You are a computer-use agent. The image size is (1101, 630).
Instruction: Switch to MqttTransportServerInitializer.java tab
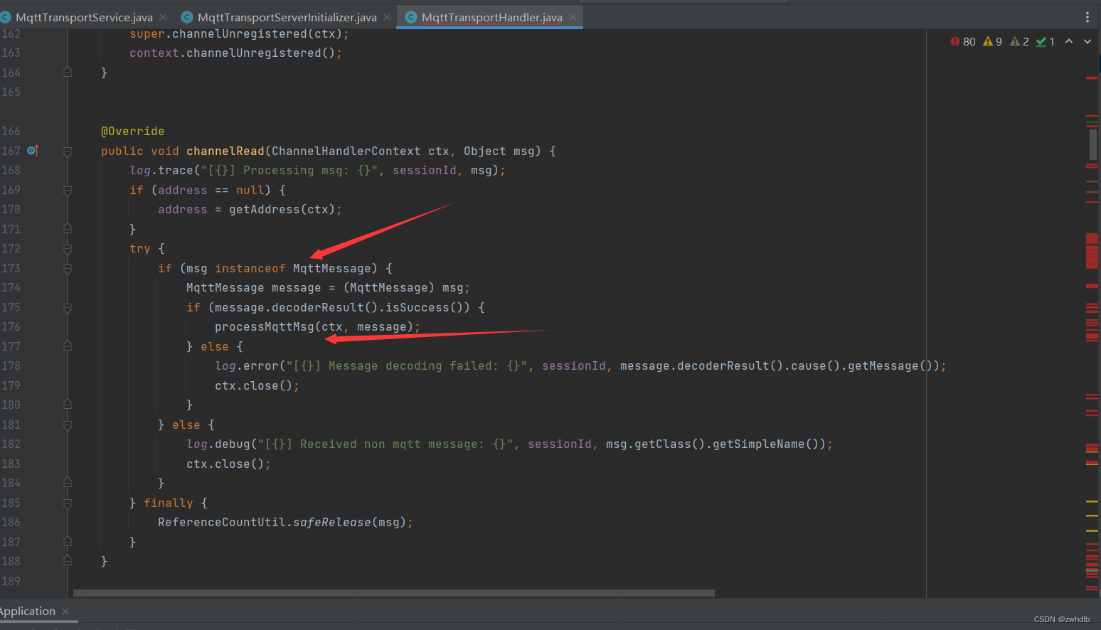point(287,17)
